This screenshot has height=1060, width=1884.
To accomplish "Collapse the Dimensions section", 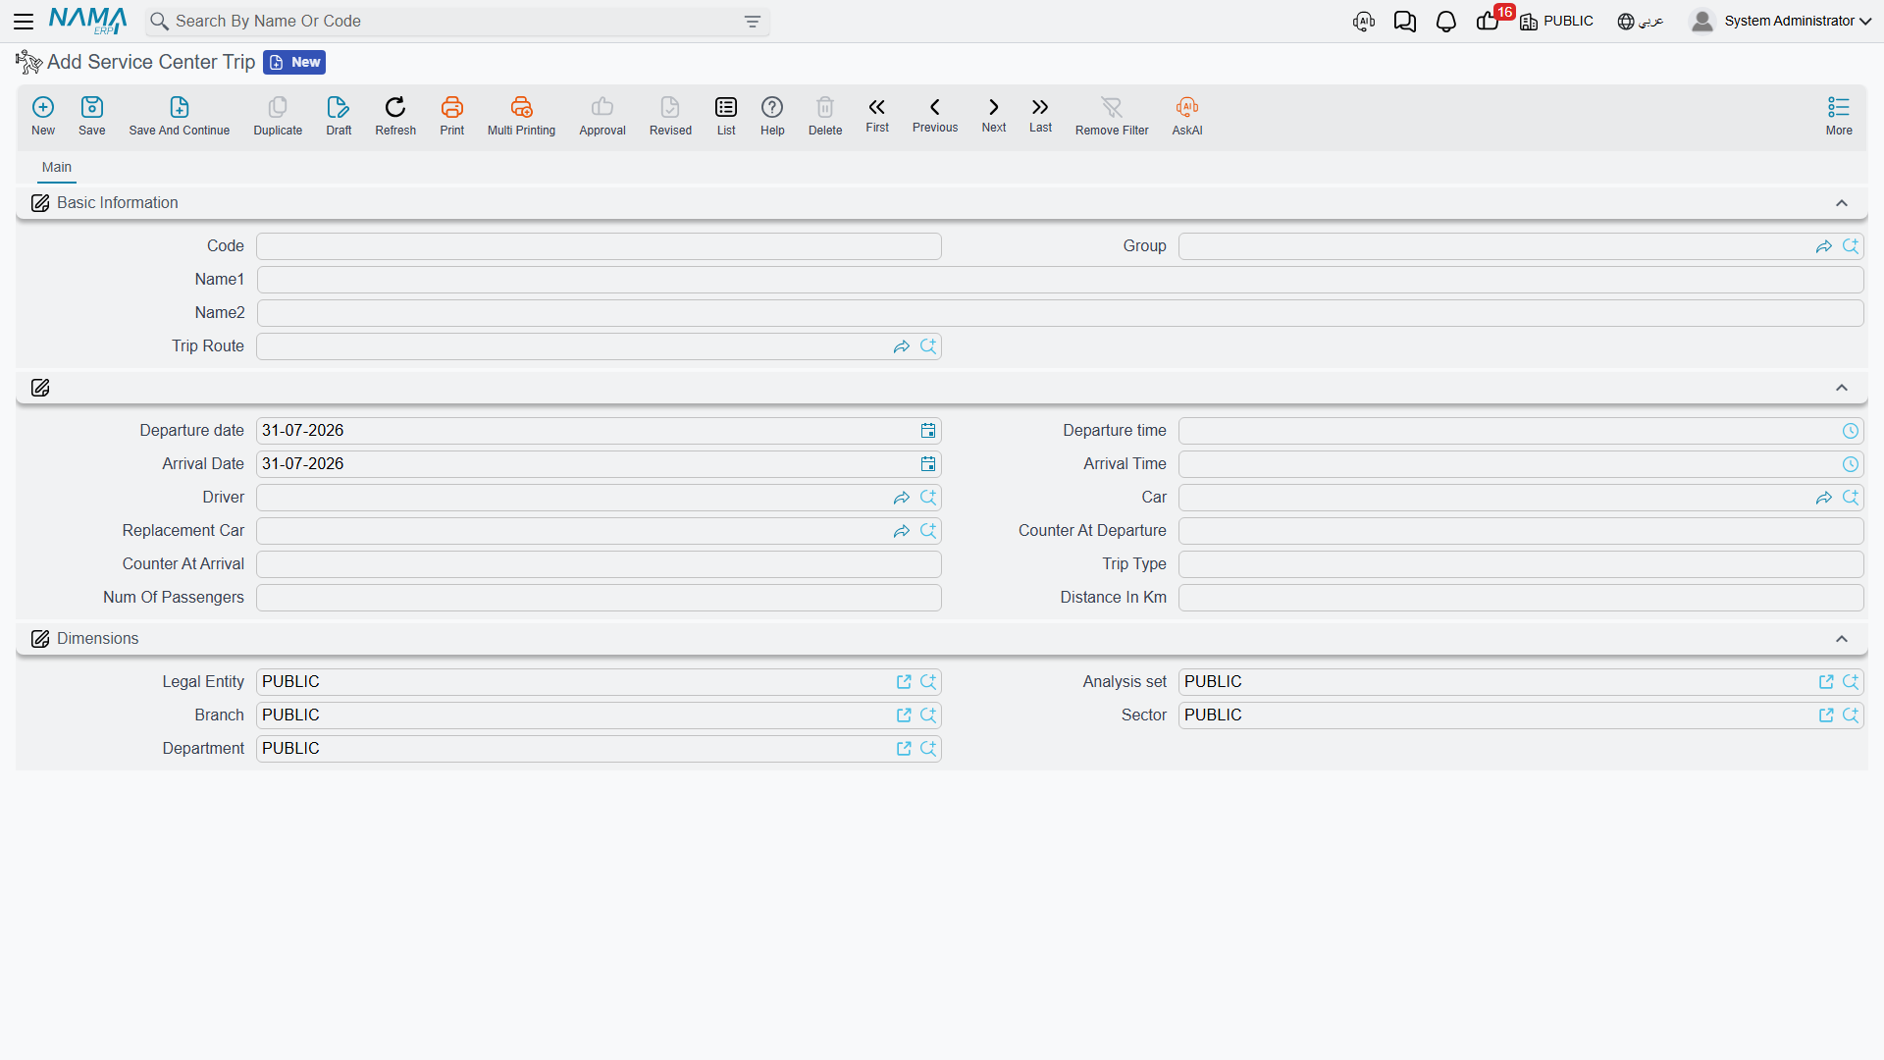I will pyautogui.click(x=1842, y=639).
